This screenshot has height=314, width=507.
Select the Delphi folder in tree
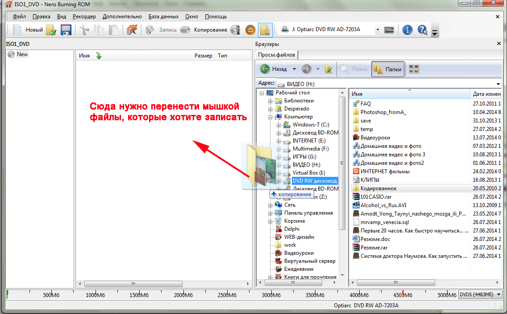coord(291,229)
